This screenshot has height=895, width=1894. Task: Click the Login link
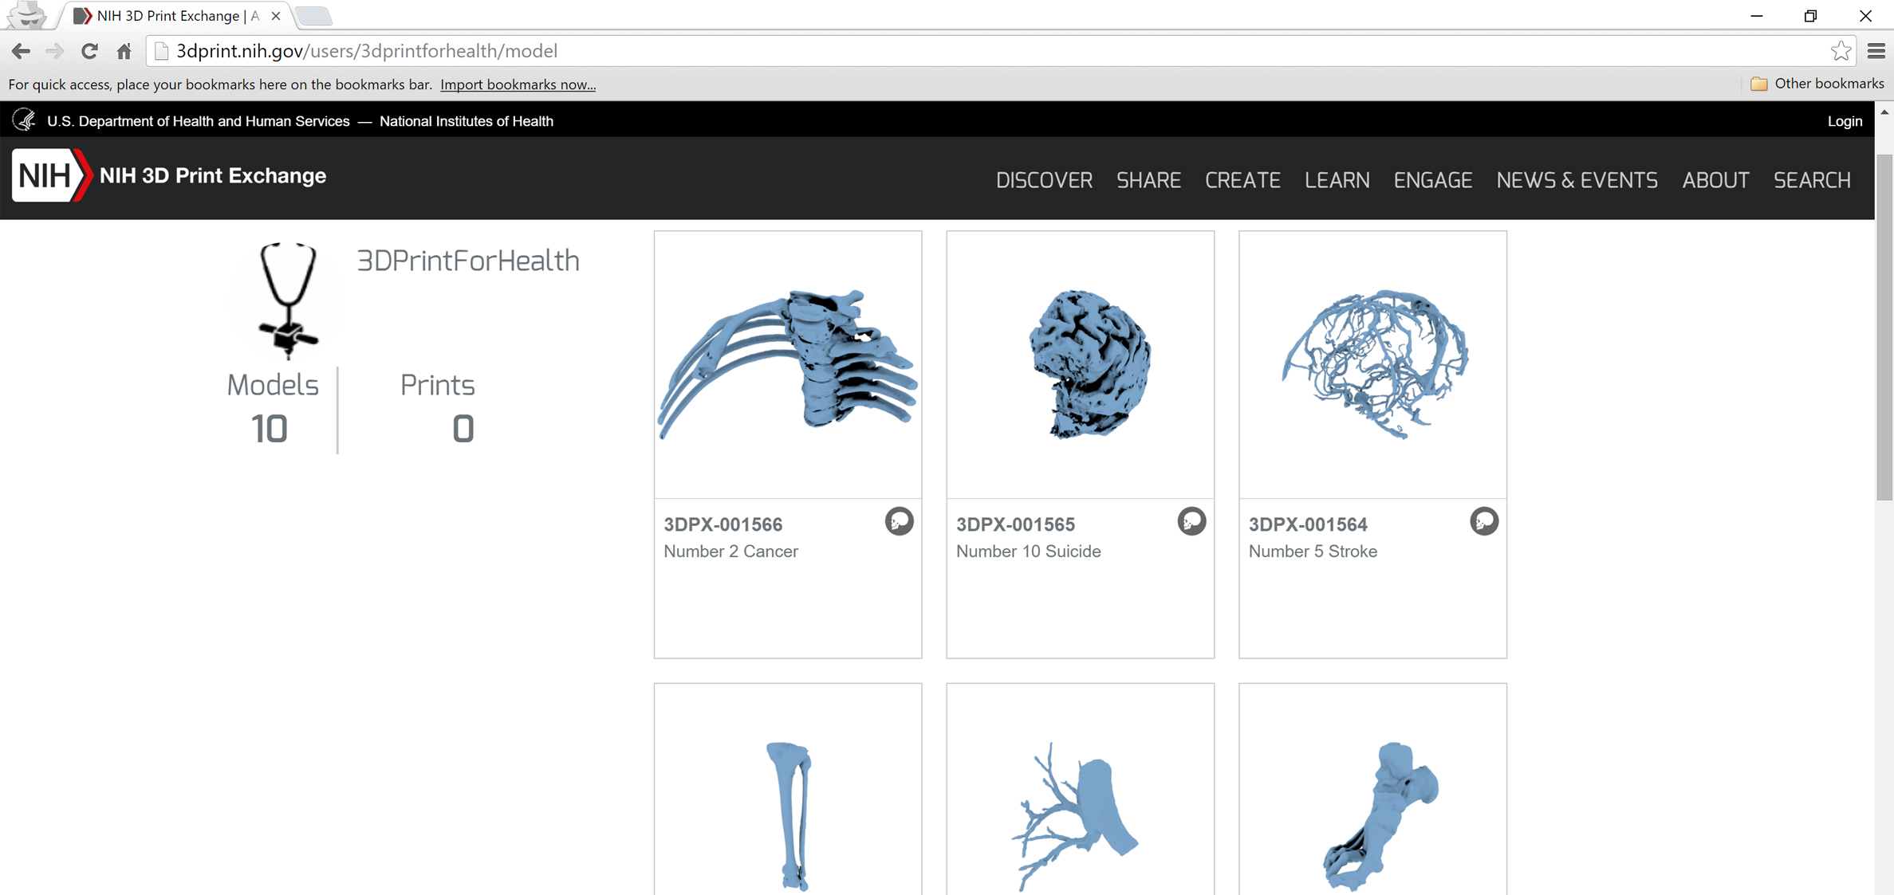(1844, 121)
